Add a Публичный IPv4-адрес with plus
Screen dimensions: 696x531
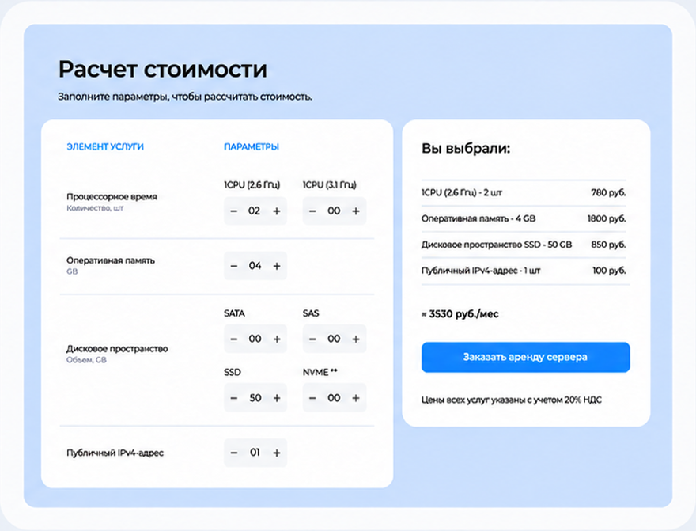[277, 453]
